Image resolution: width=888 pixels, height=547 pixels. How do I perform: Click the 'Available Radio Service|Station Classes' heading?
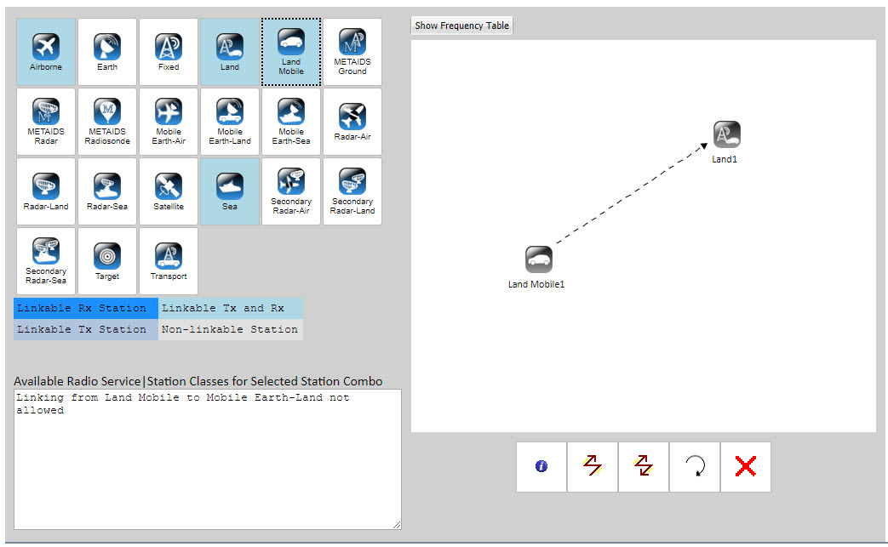click(198, 381)
